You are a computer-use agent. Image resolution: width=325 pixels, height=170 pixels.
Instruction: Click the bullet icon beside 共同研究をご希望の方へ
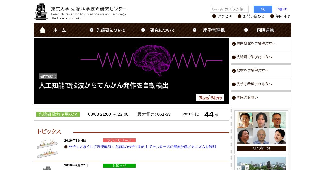pos(234,44)
